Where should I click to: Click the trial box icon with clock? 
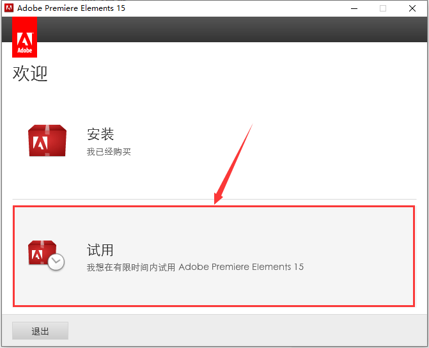tap(46, 255)
